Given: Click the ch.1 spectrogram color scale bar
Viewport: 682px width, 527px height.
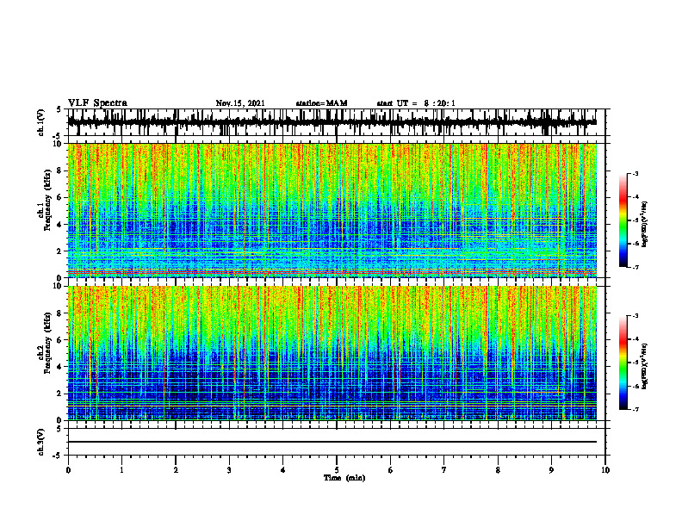Looking at the screenshot, I should [623, 220].
